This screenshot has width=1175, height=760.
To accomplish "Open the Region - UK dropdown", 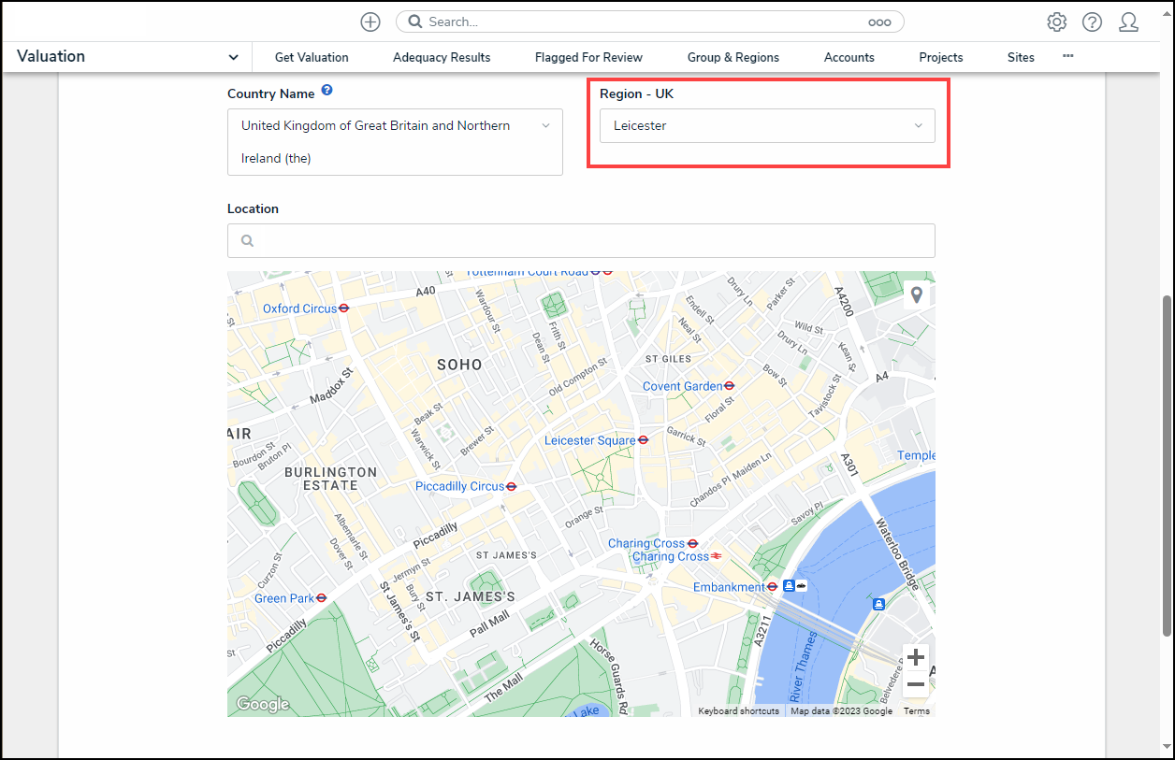I will 767,125.
